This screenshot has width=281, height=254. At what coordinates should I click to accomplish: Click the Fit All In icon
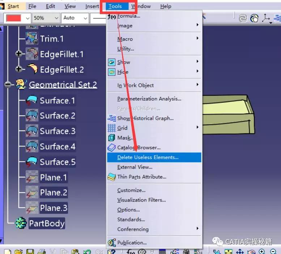(228, 251)
